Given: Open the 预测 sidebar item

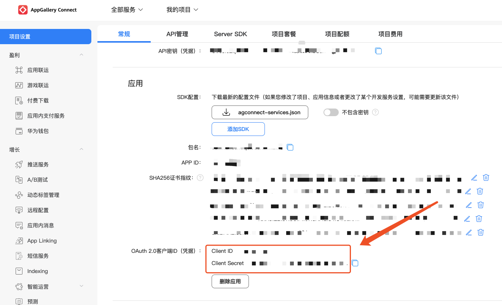Looking at the screenshot, I should pyautogui.click(x=33, y=302).
